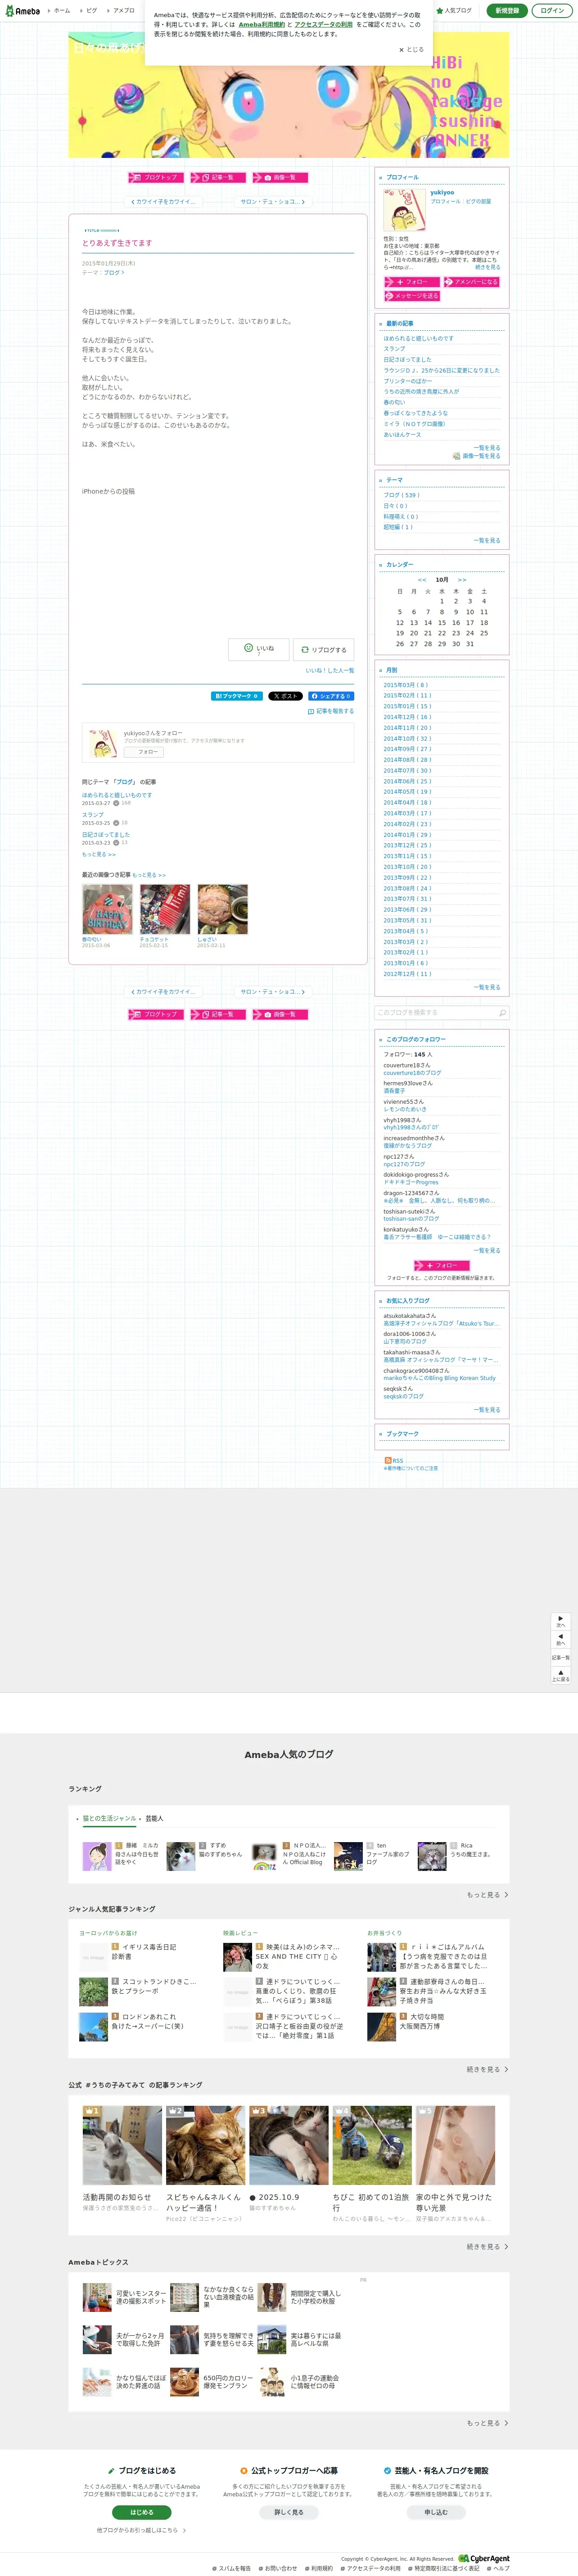Screen dimensions: 578x2576
Task: Go to previous article カワイイ子をカワイイ above the post
Action: 163,202
